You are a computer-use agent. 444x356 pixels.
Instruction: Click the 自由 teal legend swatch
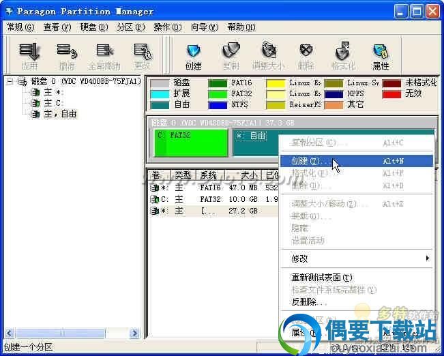click(160, 105)
